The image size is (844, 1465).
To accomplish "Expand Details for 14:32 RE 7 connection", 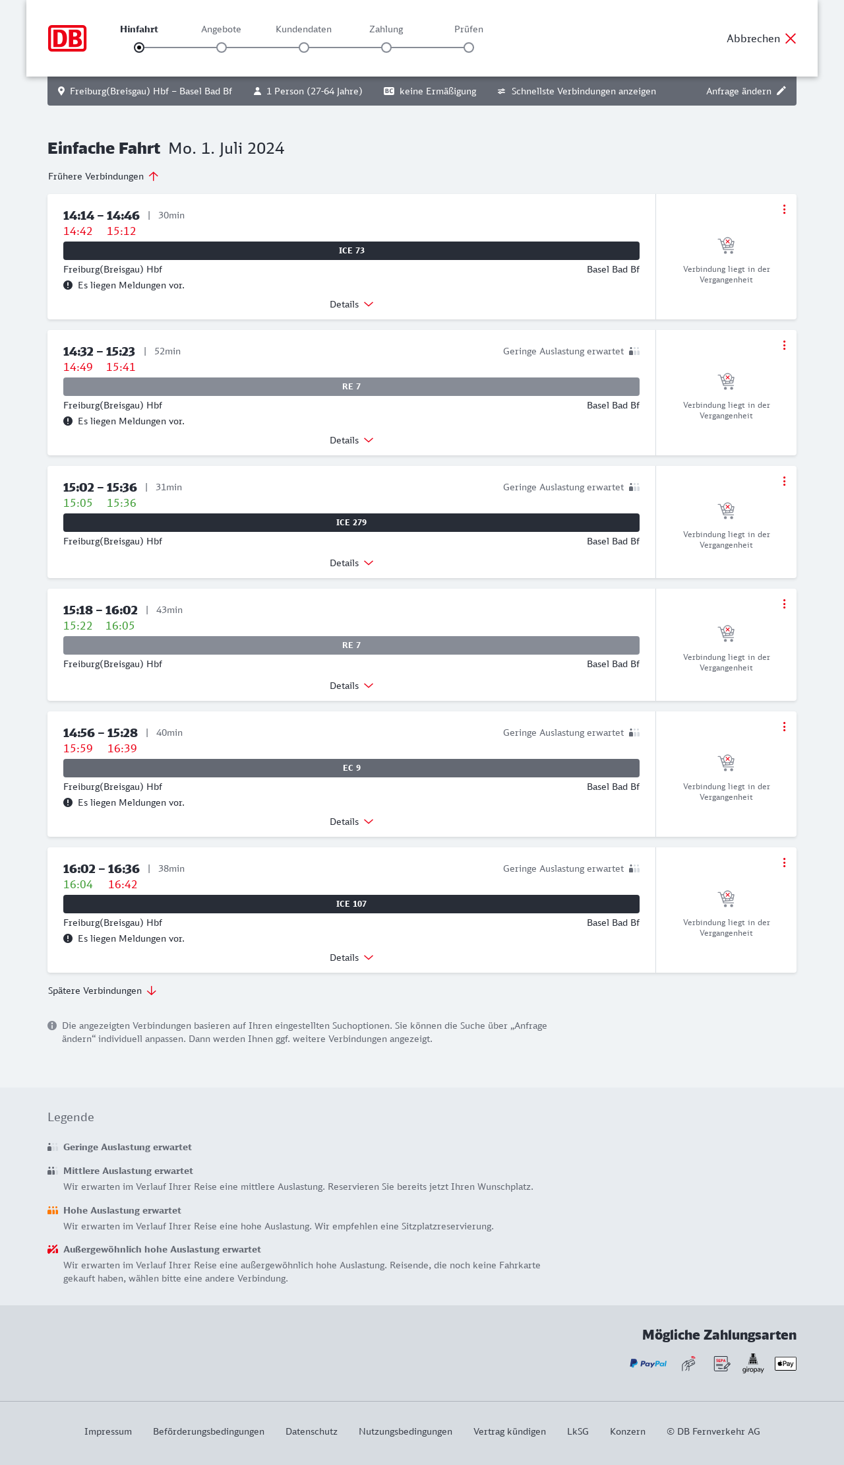I will click(351, 440).
